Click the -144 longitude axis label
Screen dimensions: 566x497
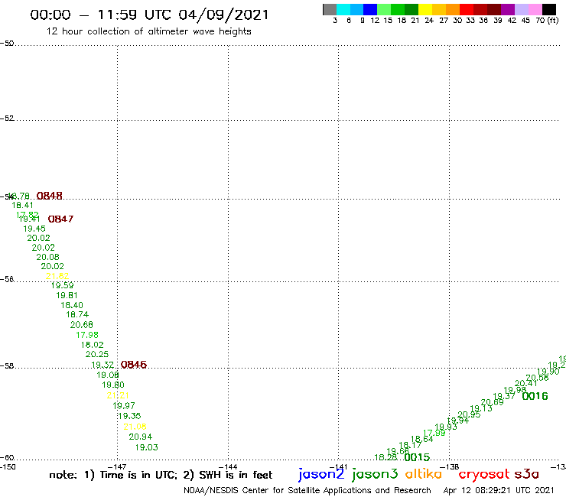[x=228, y=467]
